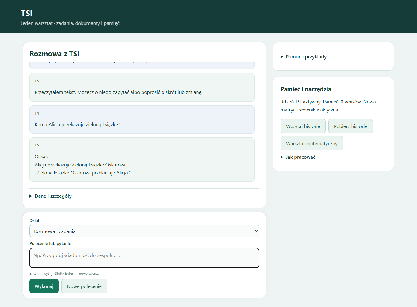Click 'Pobierz historię' button

point(350,126)
